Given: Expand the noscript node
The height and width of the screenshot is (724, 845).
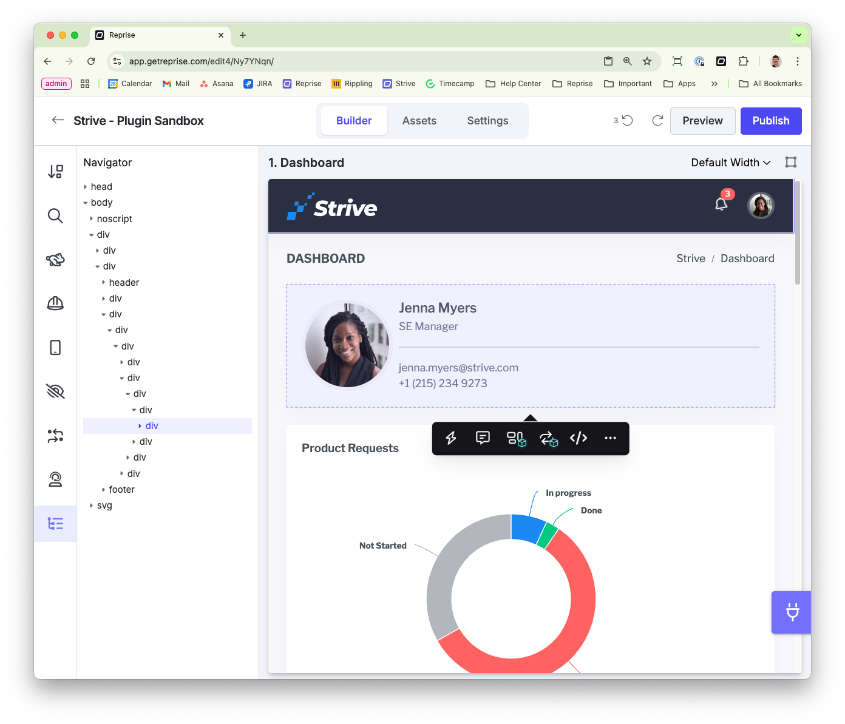Looking at the screenshot, I should (x=92, y=218).
